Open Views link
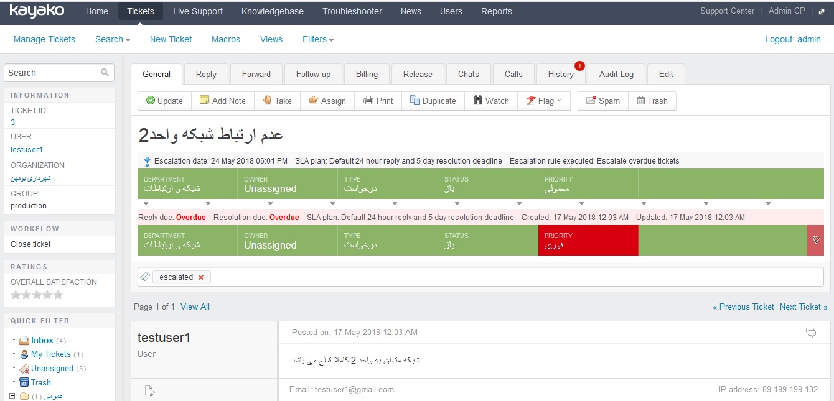 pyautogui.click(x=271, y=39)
